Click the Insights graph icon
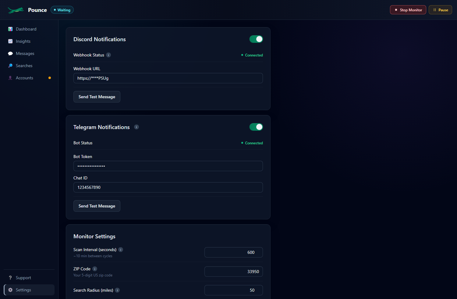This screenshot has height=299, width=457. (x=10, y=41)
